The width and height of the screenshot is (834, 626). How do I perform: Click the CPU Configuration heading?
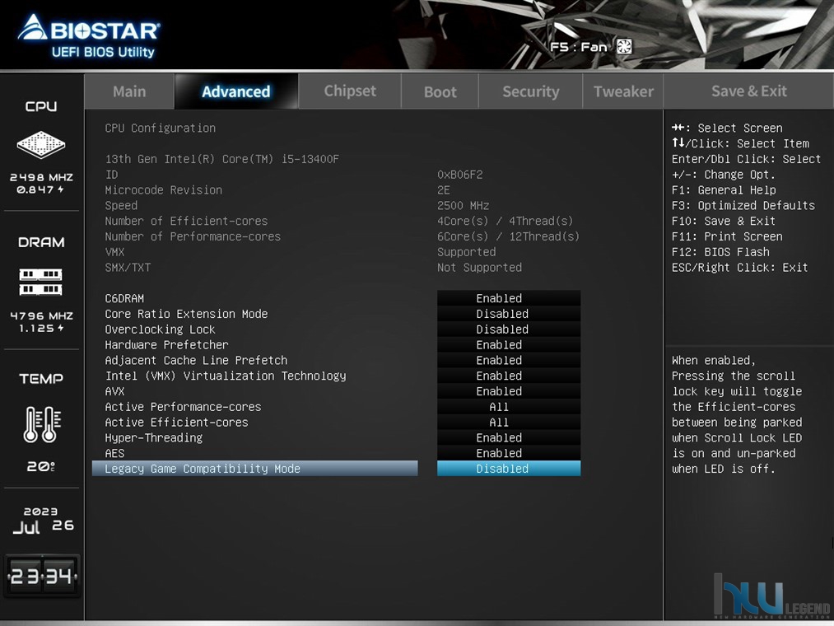160,128
